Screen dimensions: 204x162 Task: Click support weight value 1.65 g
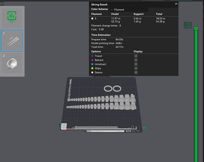[x=137, y=21]
